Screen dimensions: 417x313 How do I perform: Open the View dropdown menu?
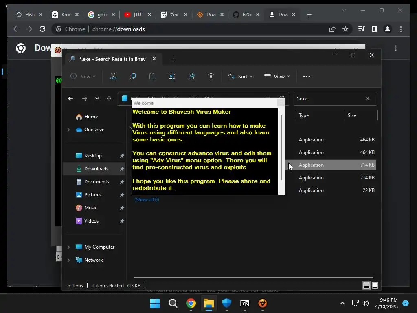pos(277,76)
